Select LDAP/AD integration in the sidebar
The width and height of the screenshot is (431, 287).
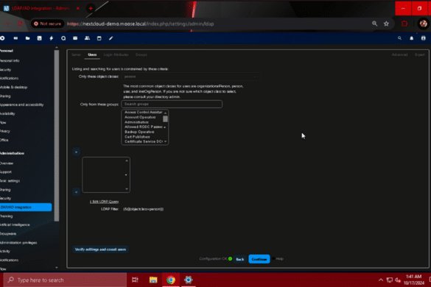tap(26, 207)
